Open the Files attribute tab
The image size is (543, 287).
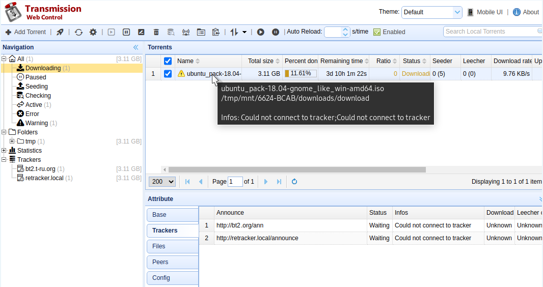click(172, 246)
